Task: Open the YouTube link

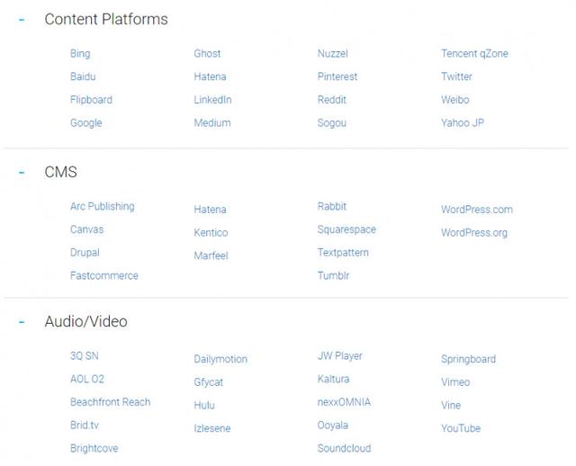Action: click(461, 428)
